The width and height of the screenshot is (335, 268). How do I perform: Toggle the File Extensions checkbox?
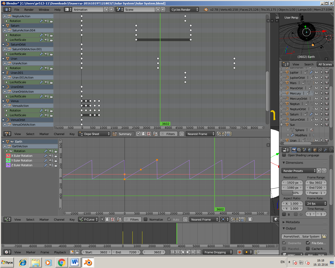(x=308, y=243)
